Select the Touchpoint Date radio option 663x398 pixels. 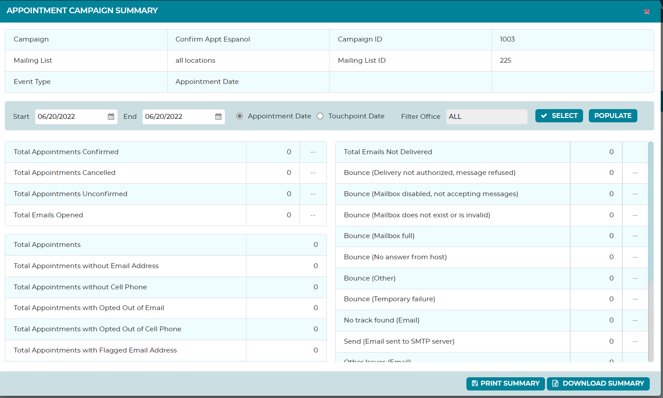pyautogui.click(x=320, y=116)
